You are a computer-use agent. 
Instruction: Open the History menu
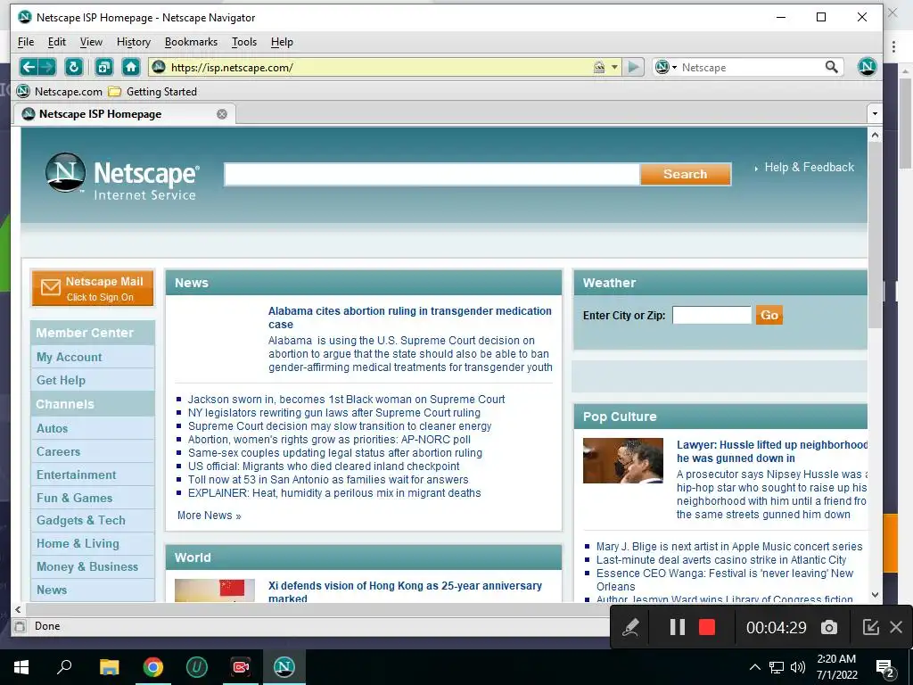(x=134, y=42)
